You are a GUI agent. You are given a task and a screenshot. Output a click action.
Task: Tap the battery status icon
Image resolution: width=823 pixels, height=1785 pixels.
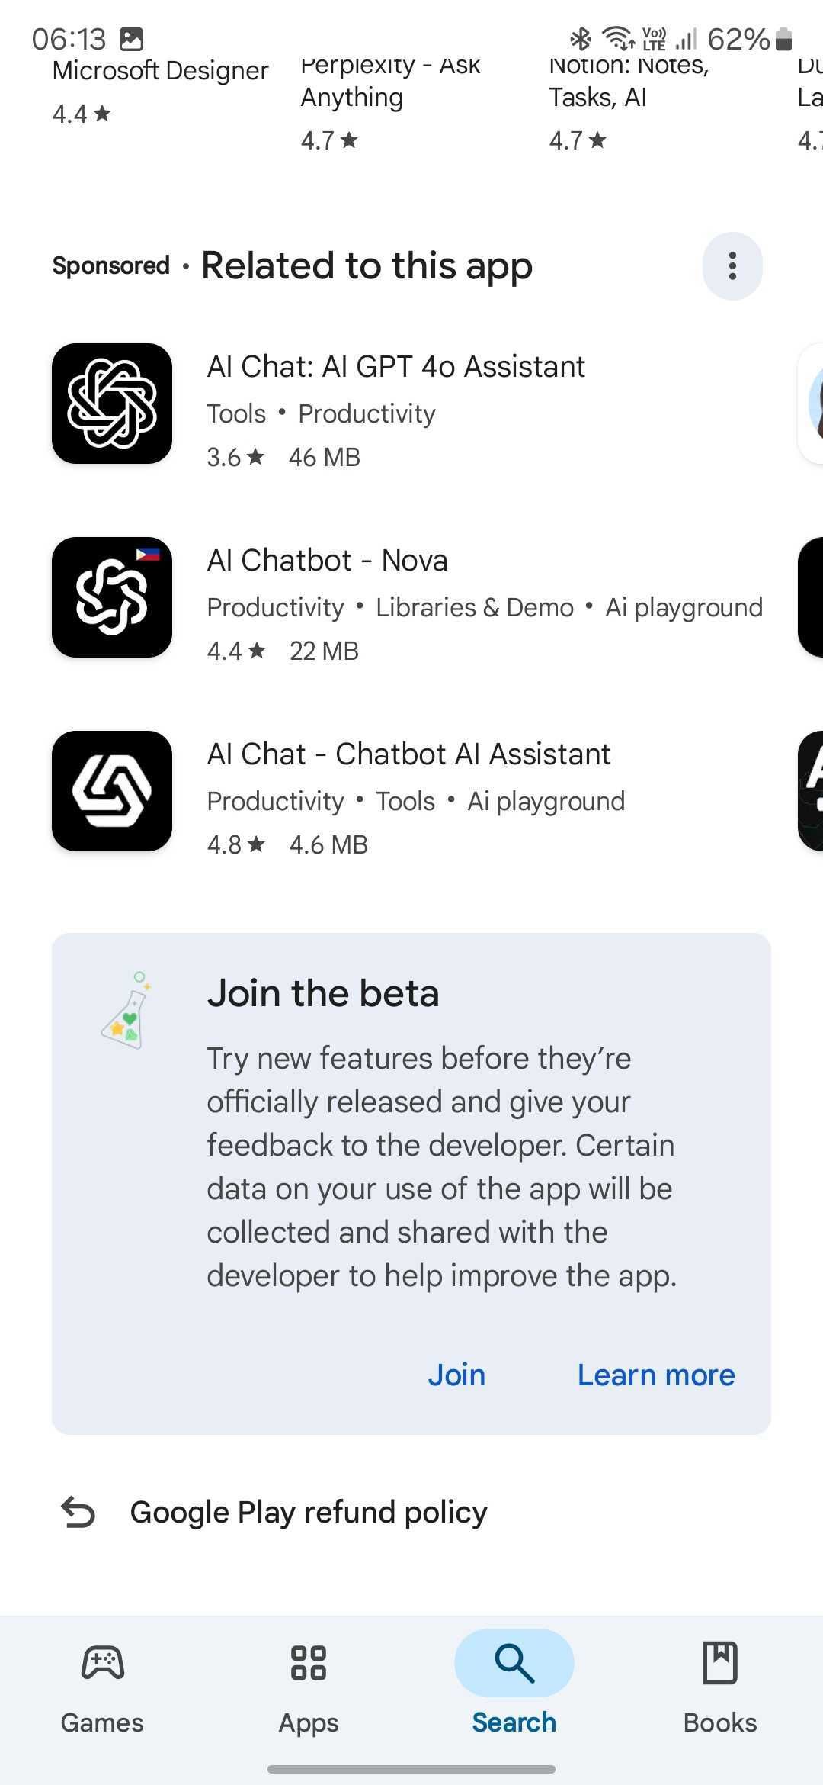[x=784, y=39]
